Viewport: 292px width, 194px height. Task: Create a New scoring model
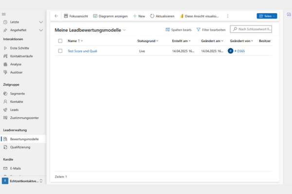pyautogui.click(x=139, y=16)
